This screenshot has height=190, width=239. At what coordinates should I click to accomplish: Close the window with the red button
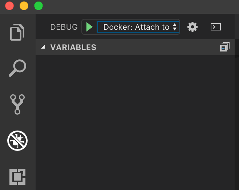[x=9, y=6]
